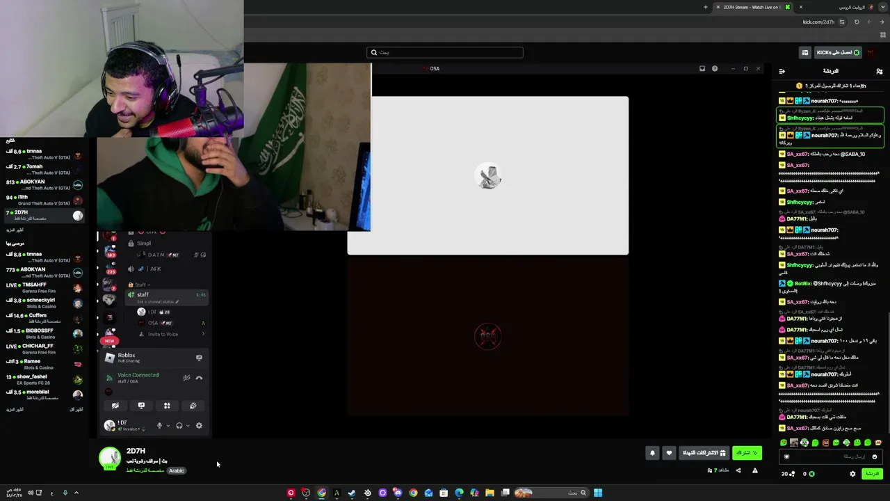Click the chat message input box
890x501 pixels.
tap(832, 456)
